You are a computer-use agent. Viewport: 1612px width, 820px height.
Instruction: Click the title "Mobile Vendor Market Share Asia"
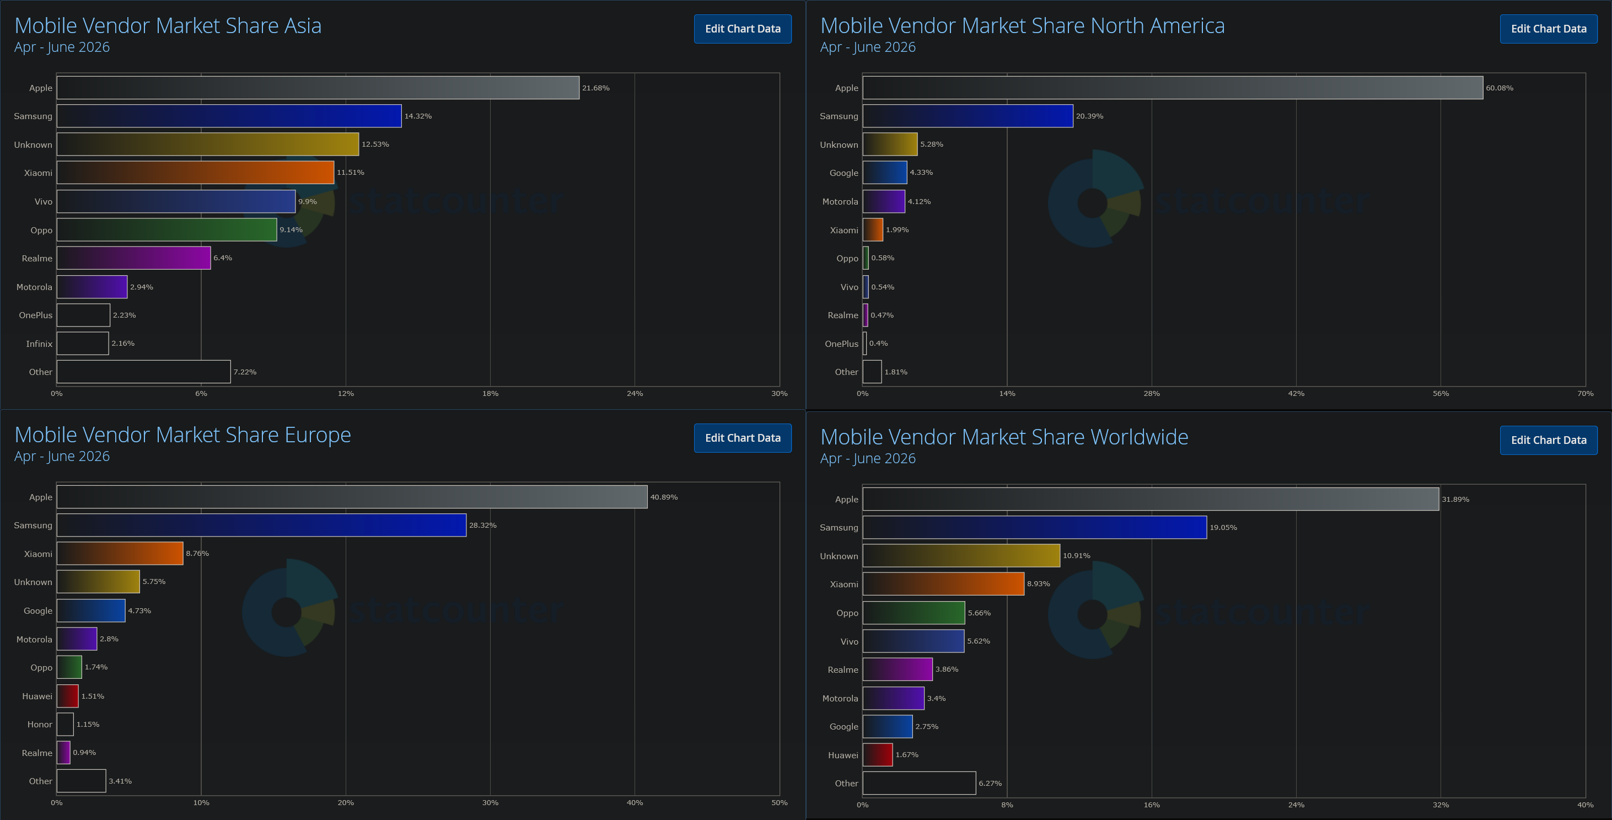(168, 26)
